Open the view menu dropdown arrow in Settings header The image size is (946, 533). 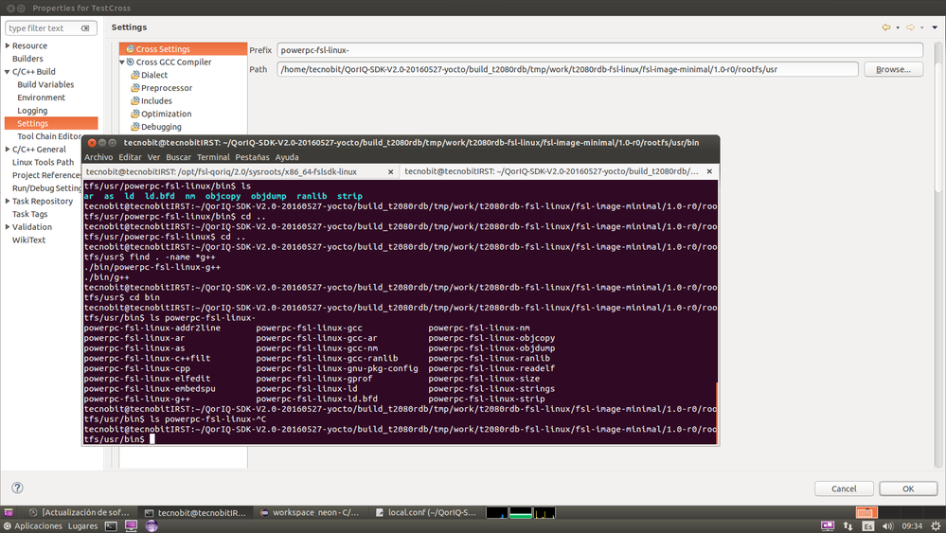click(935, 27)
